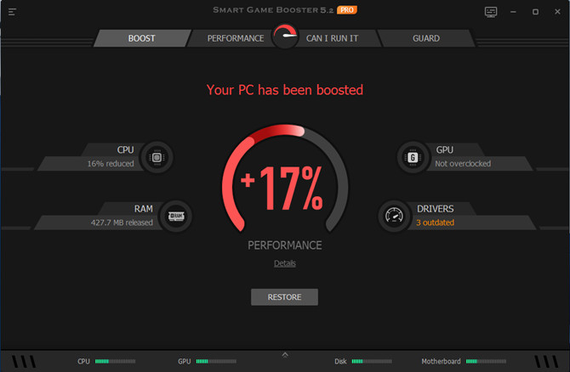Click the drivers speedometer icon
Screen dimensions: 570x372
click(394, 217)
